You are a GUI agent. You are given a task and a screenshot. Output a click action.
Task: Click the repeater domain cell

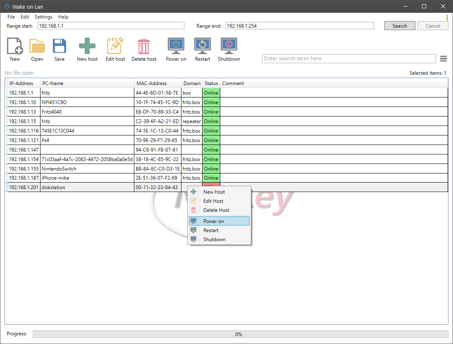click(191, 121)
